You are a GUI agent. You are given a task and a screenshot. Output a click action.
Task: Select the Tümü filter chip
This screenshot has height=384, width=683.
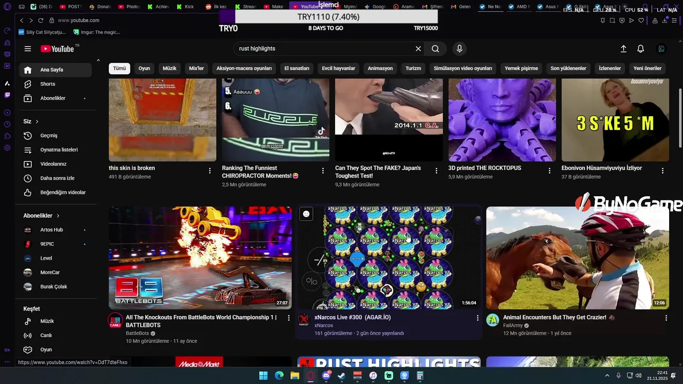pyautogui.click(x=120, y=68)
